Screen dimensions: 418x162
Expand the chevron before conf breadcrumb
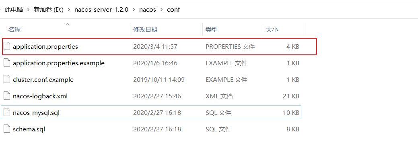(x=161, y=10)
